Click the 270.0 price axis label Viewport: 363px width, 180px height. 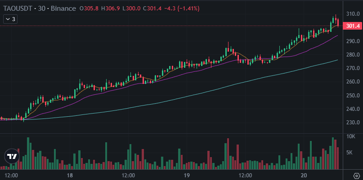pyautogui.click(x=353, y=68)
